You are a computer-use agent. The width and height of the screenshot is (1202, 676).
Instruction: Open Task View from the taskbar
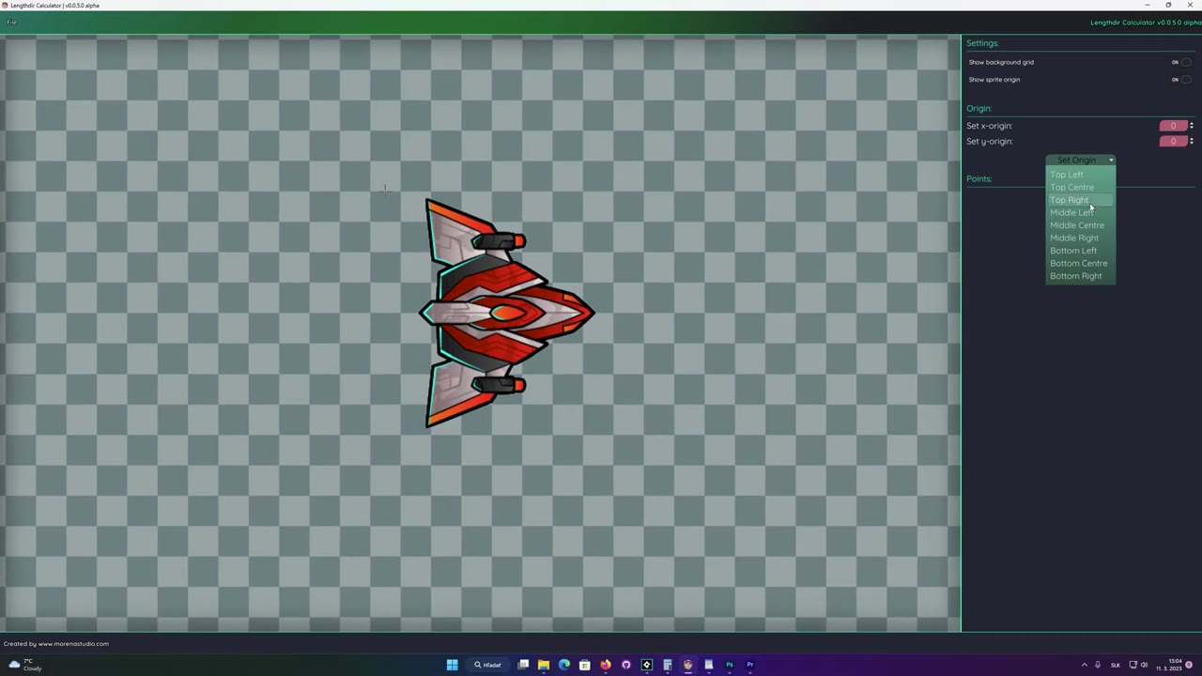tap(523, 665)
